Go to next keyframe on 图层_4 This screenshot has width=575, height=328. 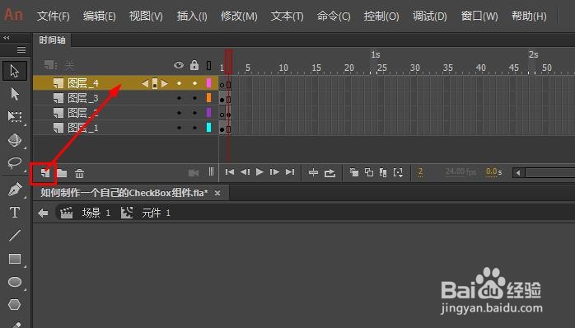pyautogui.click(x=165, y=84)
